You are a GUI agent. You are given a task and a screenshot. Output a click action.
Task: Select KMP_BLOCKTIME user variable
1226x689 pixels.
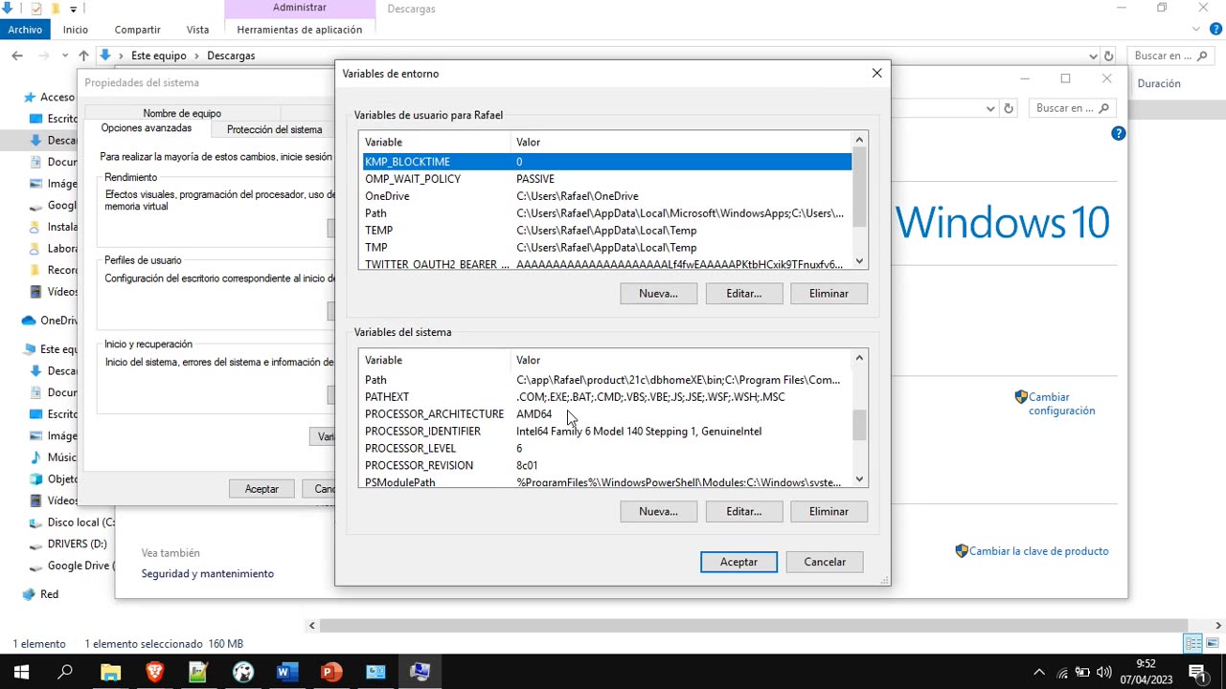click(606, 162)
